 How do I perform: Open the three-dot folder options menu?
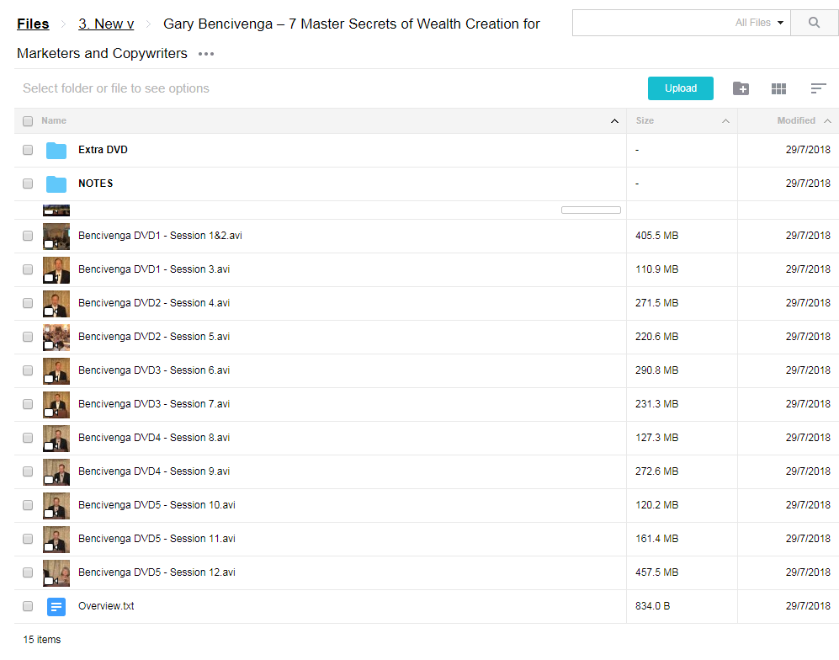click(x=206, y=54)
